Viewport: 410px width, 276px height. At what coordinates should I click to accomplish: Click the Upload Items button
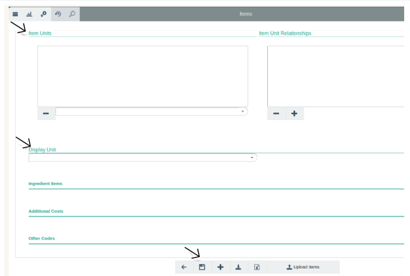tap(303, 267)
